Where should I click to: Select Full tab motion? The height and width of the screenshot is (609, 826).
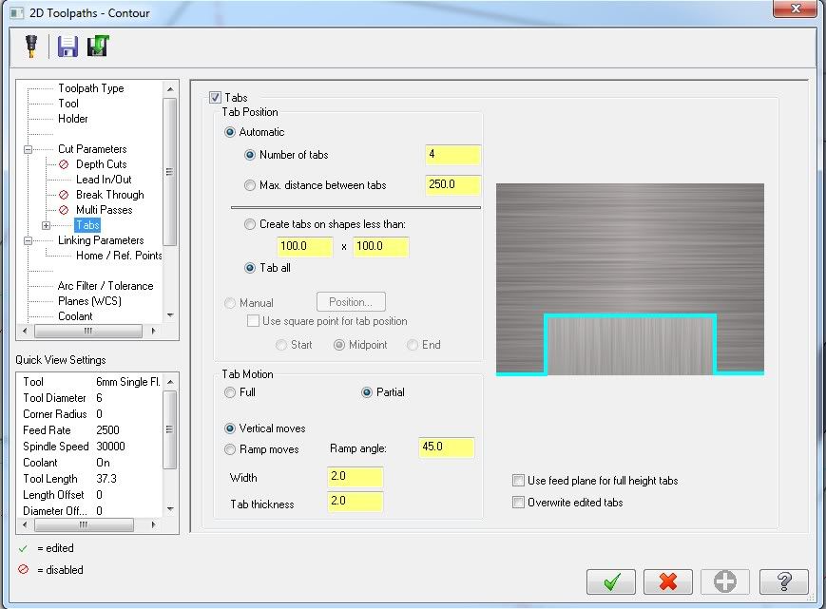pyautogui.click(x=230, y=392)
